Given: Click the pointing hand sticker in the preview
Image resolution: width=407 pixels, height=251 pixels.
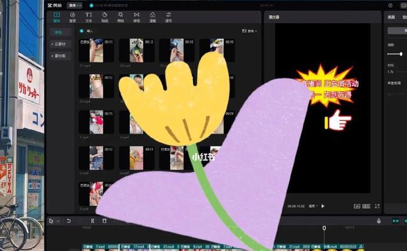Looking at the screenshot, I should (338, 120).
